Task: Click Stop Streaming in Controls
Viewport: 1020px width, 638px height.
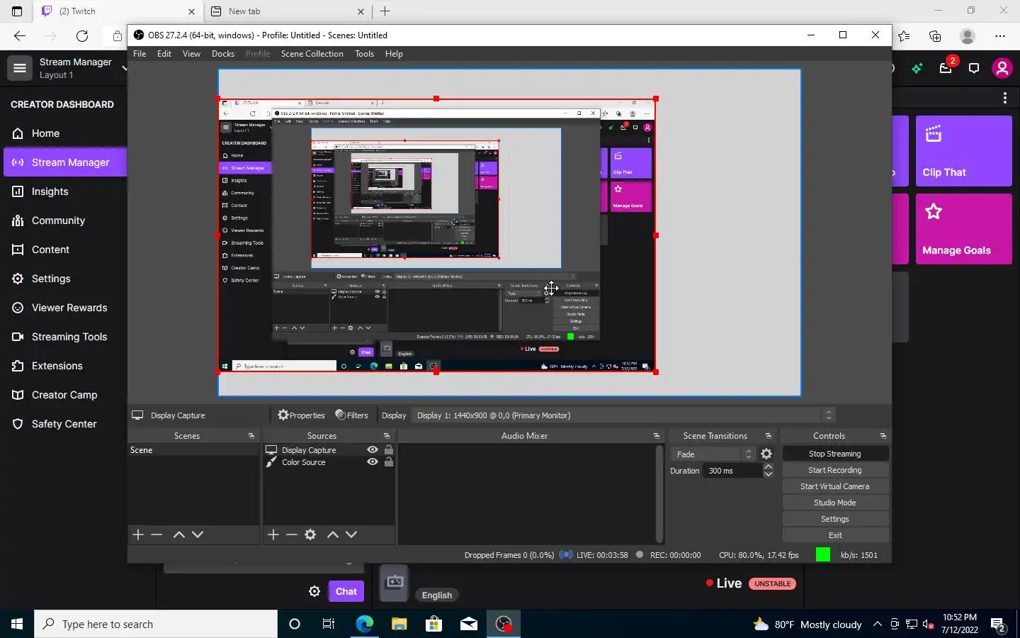Action: click(x=835, y=454)
